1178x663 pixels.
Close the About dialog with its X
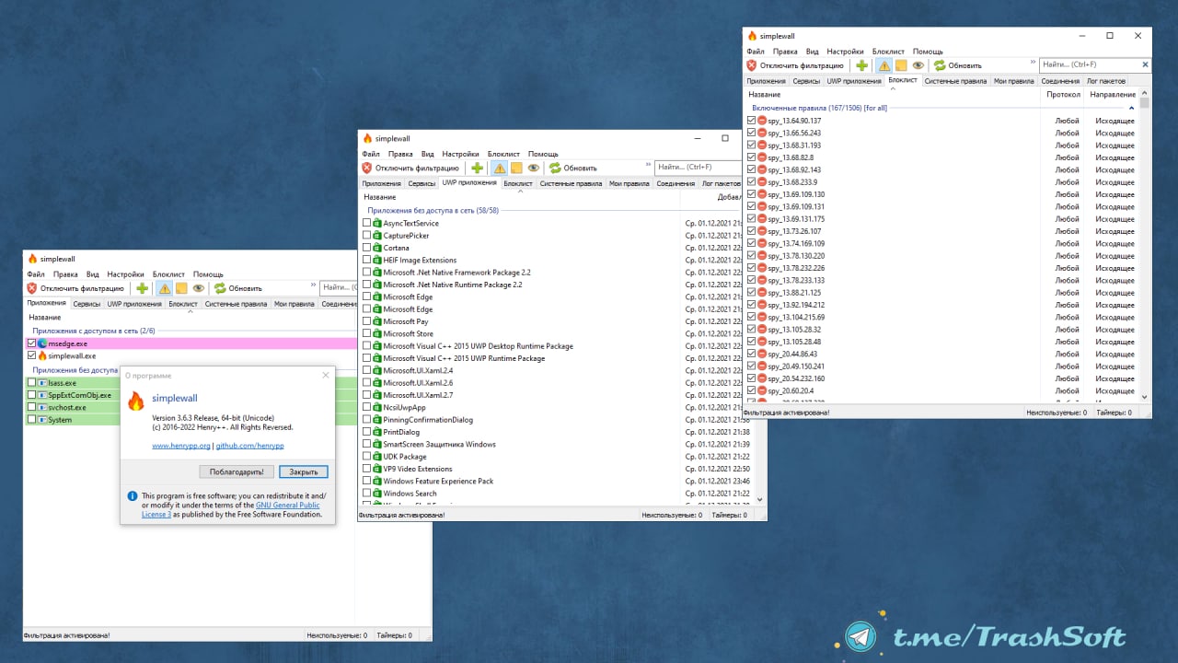[325, 376]
